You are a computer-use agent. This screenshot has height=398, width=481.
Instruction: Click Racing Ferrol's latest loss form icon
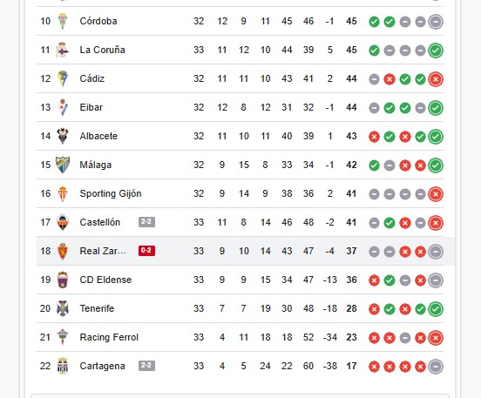tap(436, 338)
